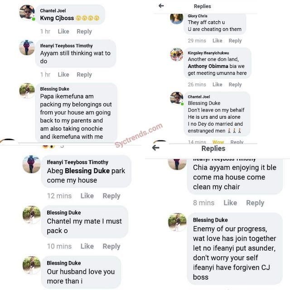Open Chantel Joel's avatar beside Kvng Cjboss comment
This screenshot has width=290, height=290.
(x=27, y=12)
